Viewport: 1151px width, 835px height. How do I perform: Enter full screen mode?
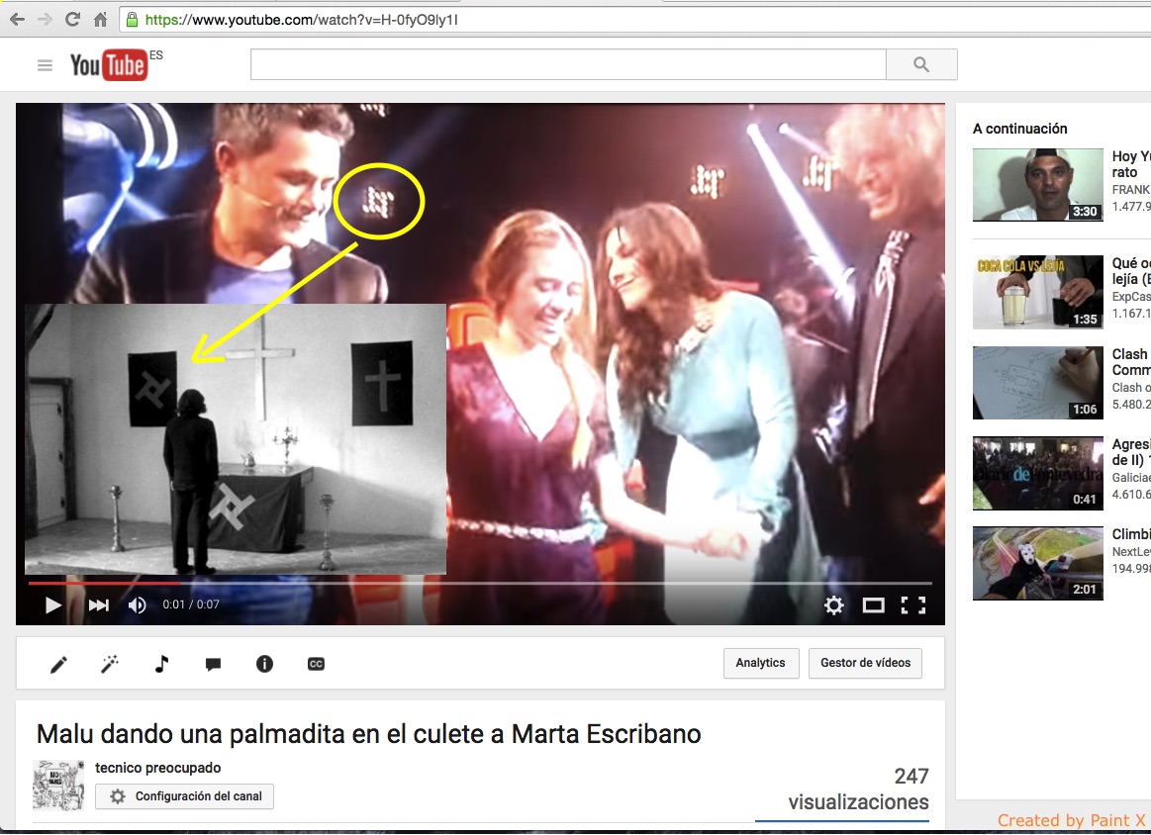(x=912, y=605)
